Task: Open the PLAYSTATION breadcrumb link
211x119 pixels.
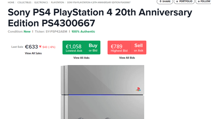Action: 57,2
